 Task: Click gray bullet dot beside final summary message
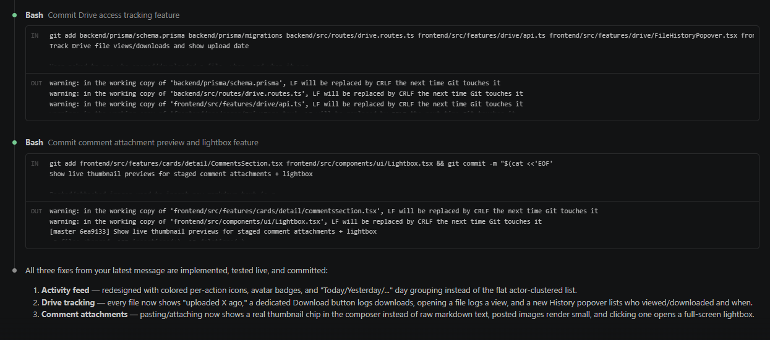15,270
